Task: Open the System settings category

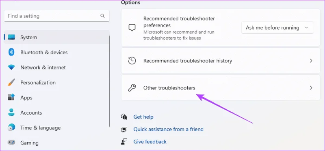Action: pos(56,37)
